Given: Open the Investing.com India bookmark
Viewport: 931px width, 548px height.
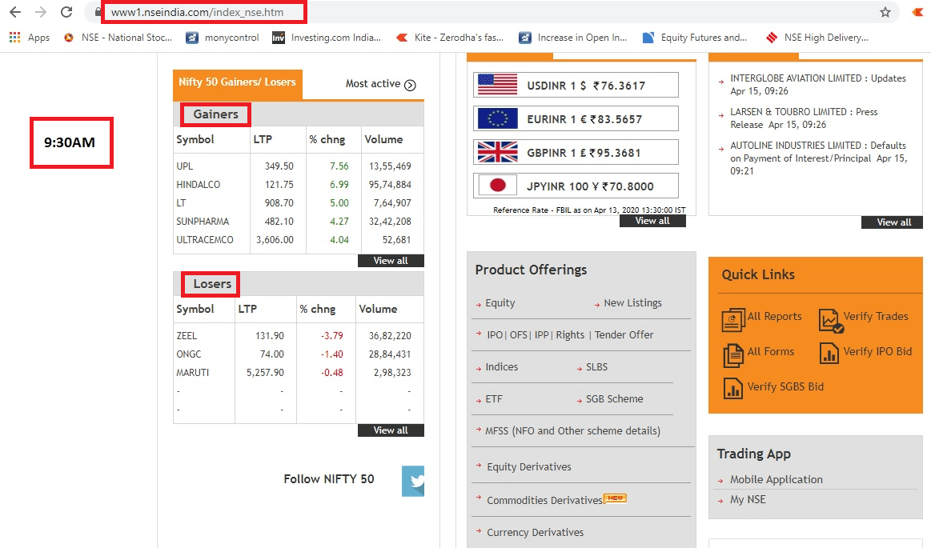Looking at the screenshot, I should tap(327, 38).
